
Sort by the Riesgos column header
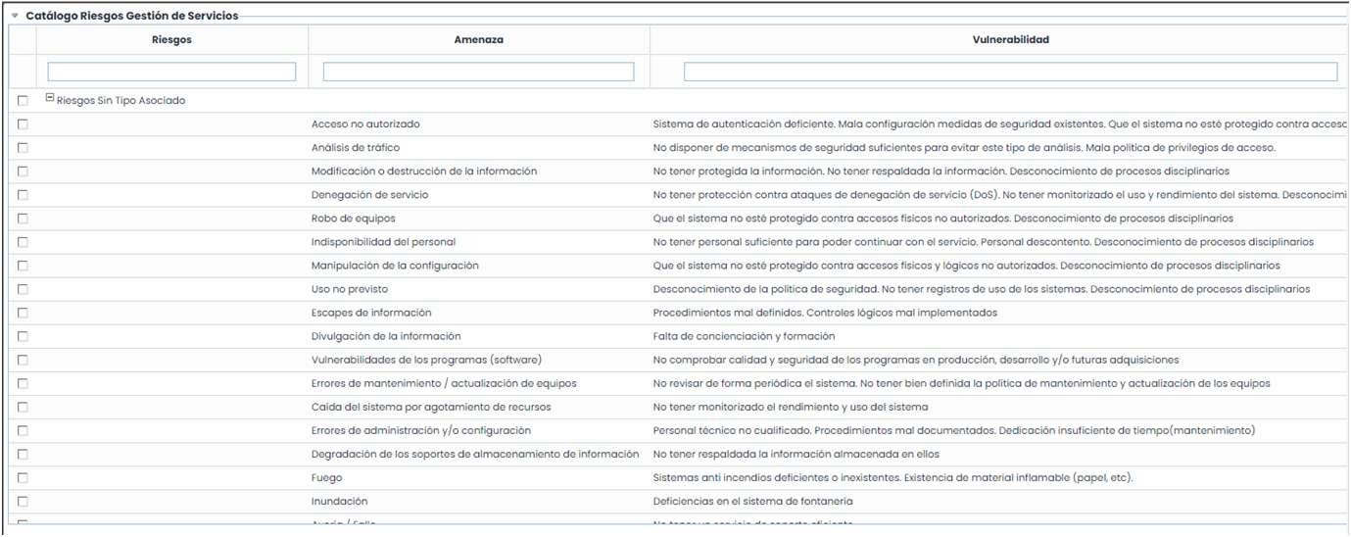172,40
